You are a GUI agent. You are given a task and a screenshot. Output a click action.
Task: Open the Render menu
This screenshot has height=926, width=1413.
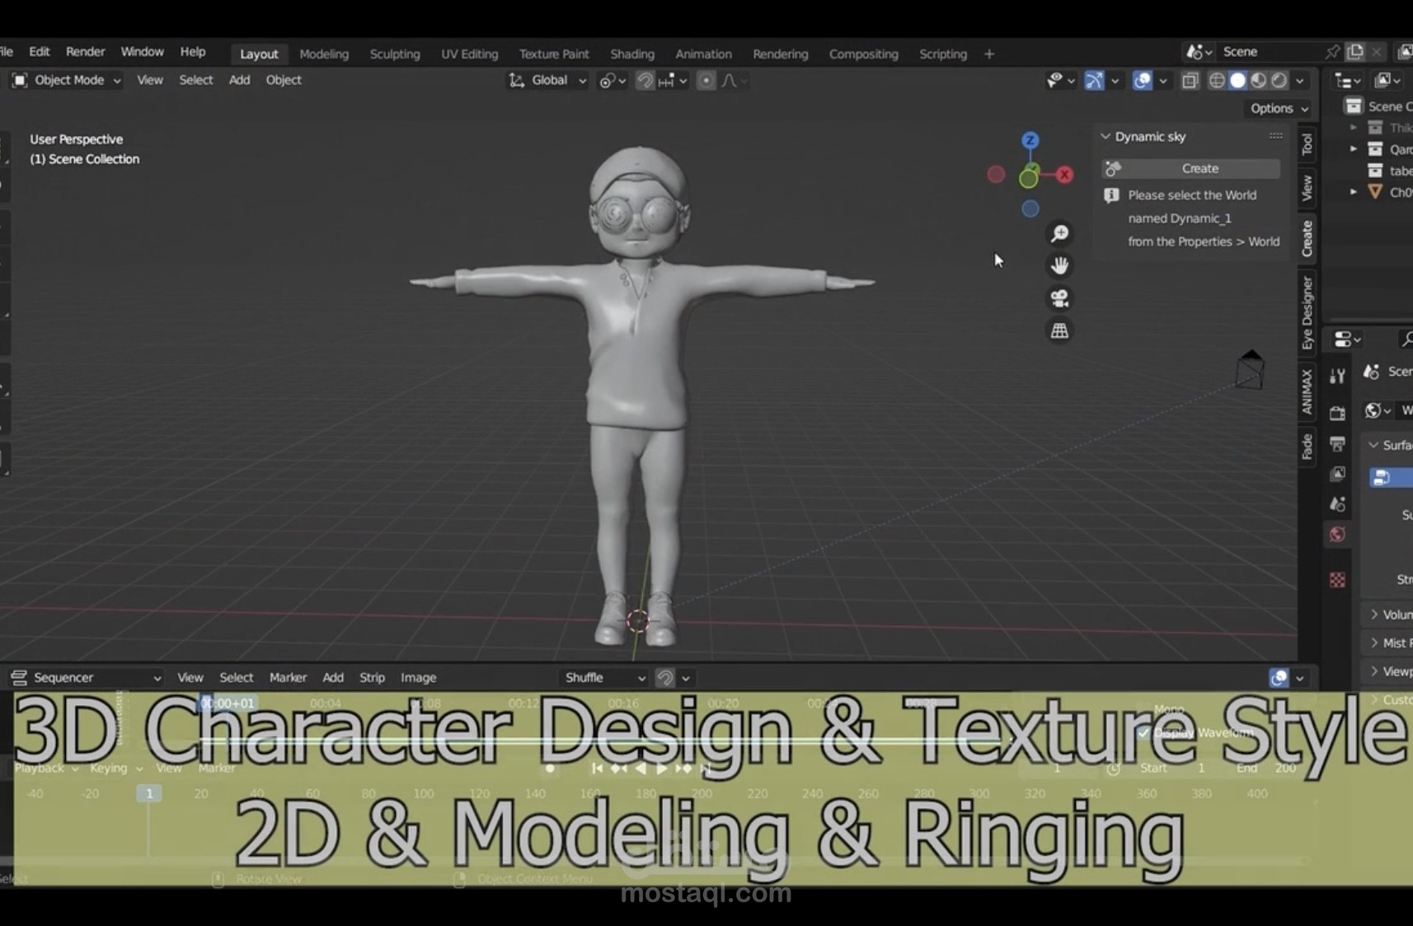point(85,51)
